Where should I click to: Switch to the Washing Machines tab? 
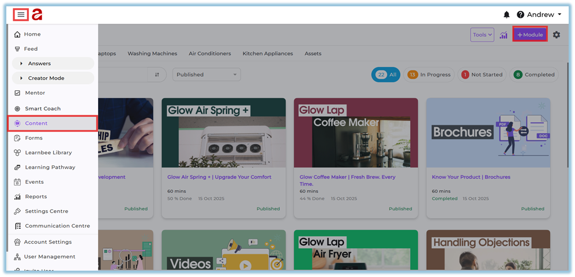[x=152, y=54]
